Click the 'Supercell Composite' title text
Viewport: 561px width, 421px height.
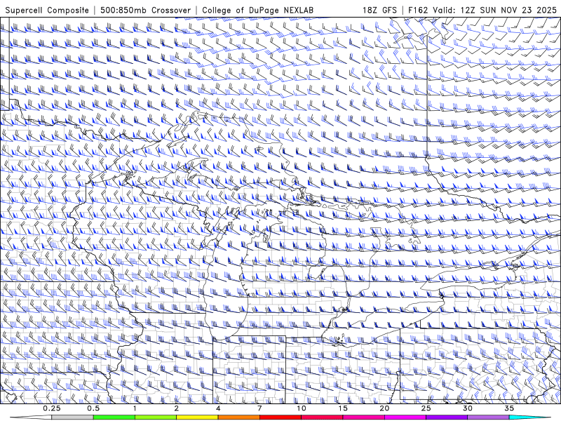[47, 10]
